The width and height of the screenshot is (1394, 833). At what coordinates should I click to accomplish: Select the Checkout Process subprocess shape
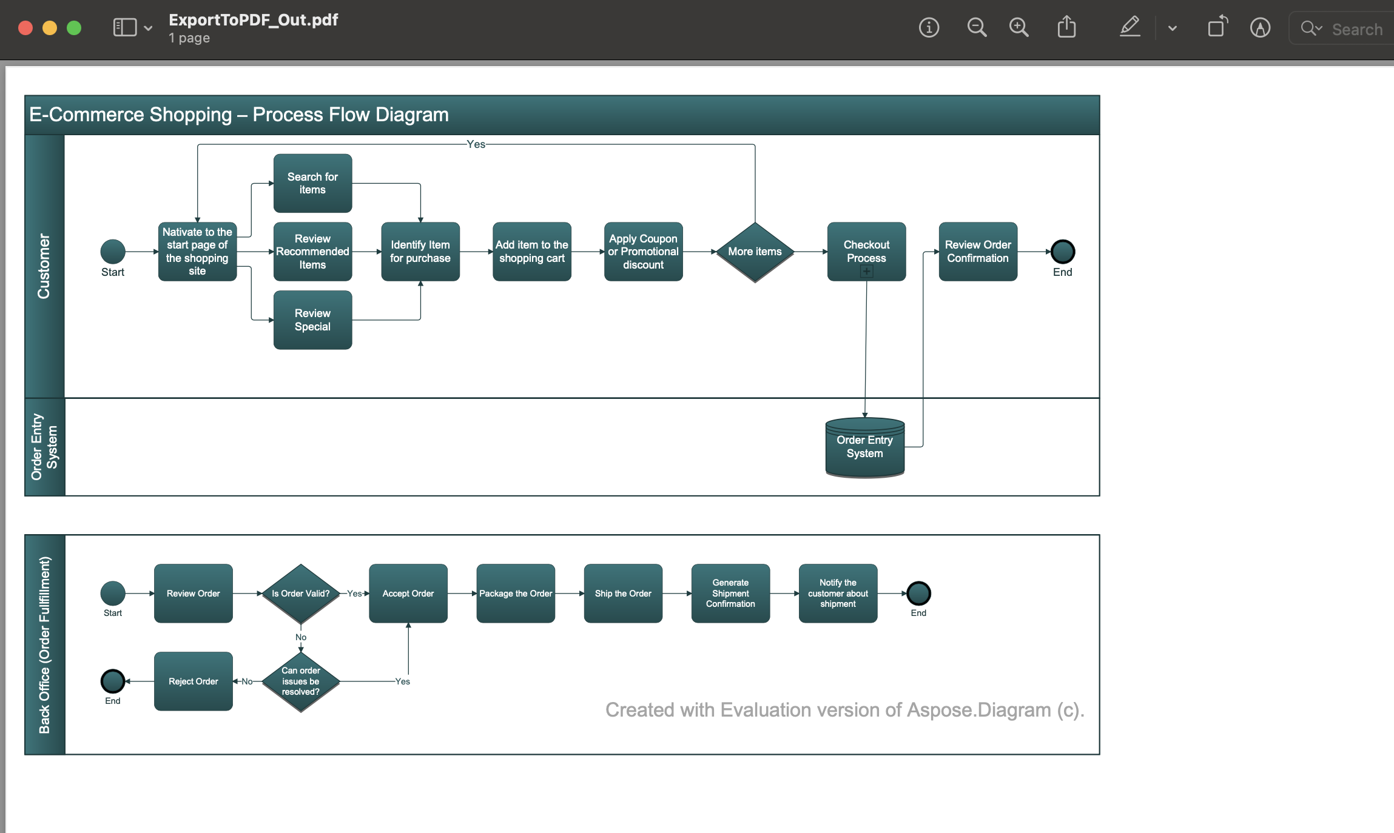[866, 251]
